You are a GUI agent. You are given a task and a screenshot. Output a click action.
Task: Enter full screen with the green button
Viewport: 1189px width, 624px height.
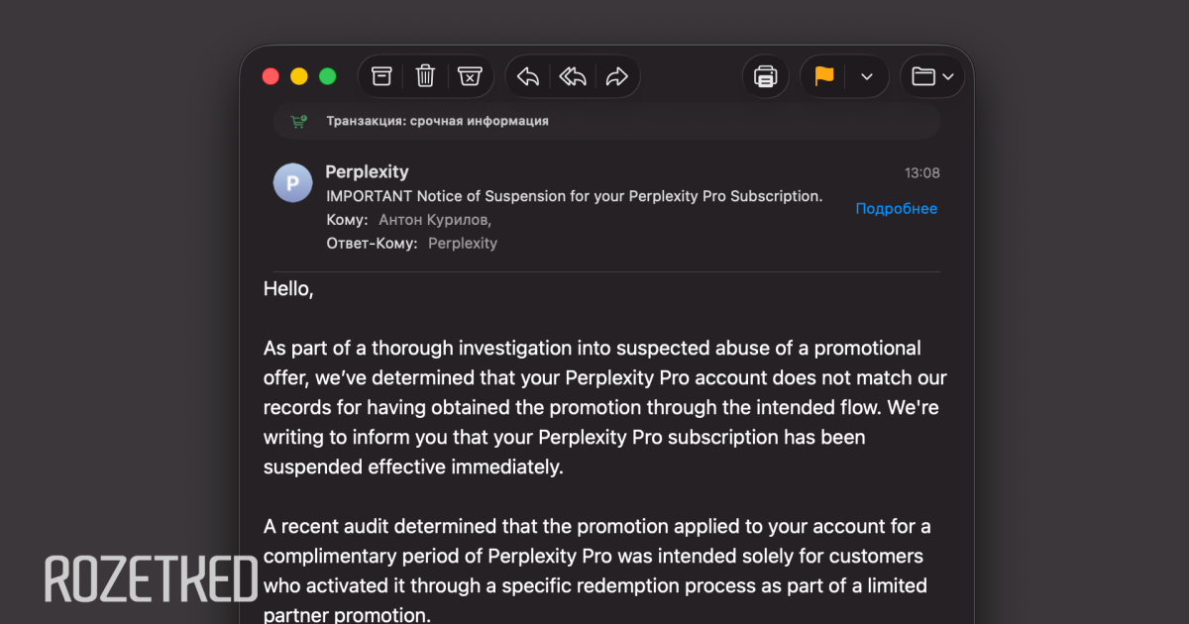[327, 76]
